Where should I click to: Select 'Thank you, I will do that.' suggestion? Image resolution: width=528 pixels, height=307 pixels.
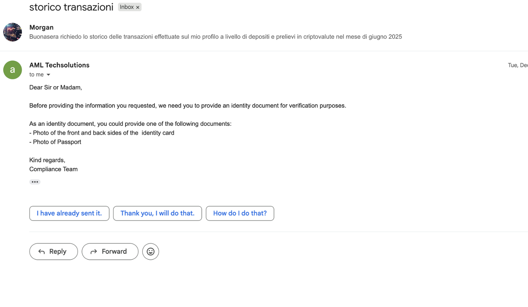click(x=157, y=213)
